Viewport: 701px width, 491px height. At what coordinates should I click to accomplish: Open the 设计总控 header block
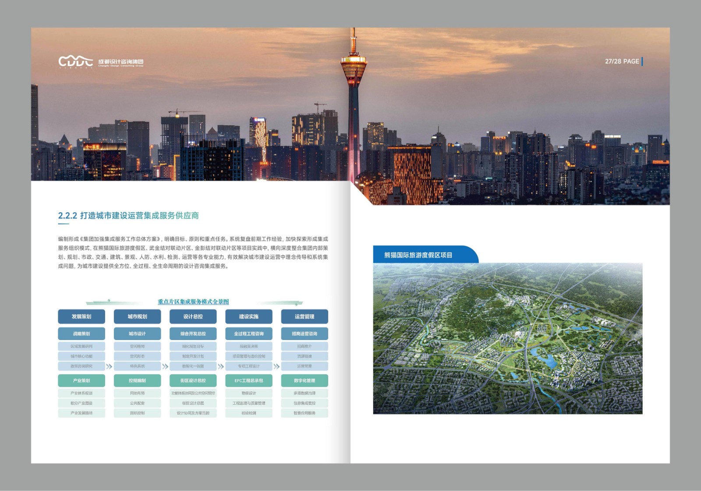tap(193, 316)
